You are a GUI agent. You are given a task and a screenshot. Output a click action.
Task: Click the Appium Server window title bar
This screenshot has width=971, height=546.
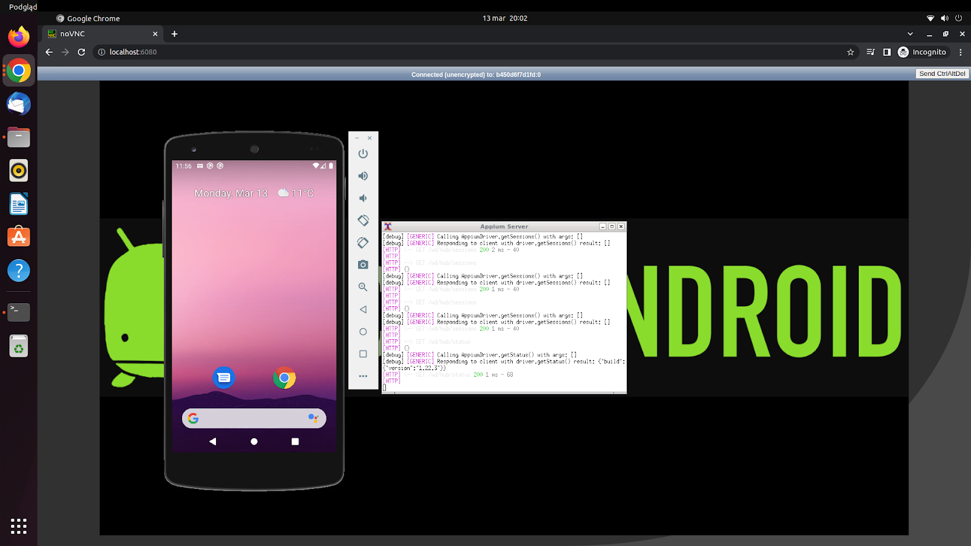pos(504,226)
